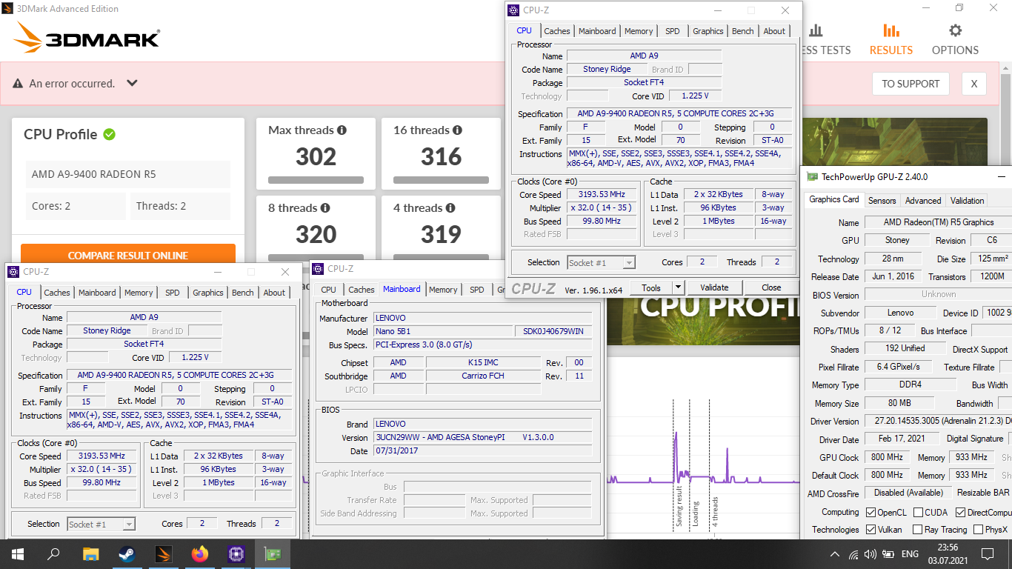This screenshot has height=569, width=1012.
Task: Click the GPU-Z title bar chip icon
Action: coord(813,177)
